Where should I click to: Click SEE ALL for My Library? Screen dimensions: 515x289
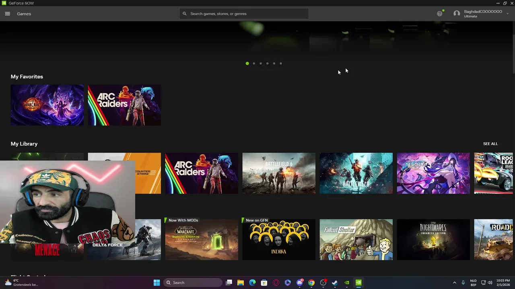pyautogui.click(x=490, y=144)
